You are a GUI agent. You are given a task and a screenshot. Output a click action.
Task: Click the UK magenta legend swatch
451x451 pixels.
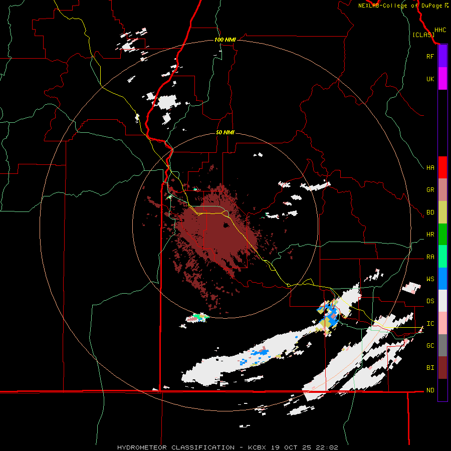442,78
